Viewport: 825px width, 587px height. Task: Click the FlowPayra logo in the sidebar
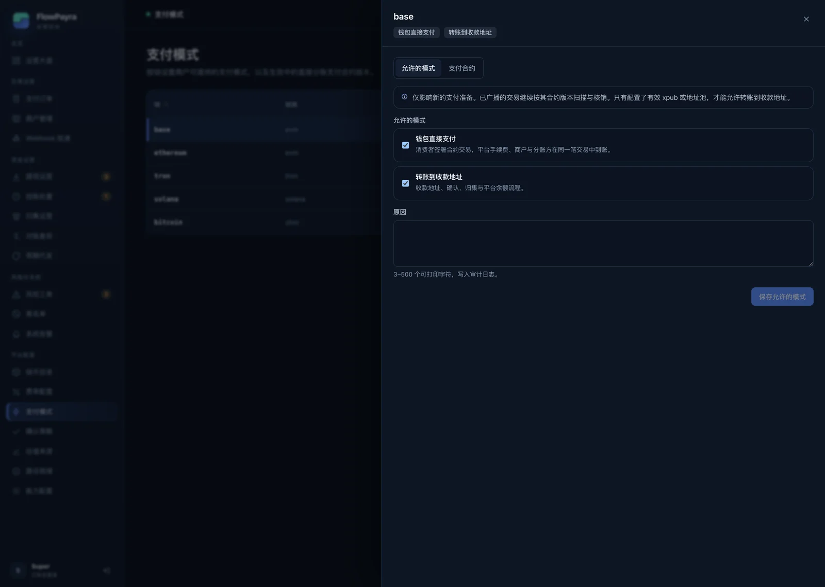click(21, 20)
